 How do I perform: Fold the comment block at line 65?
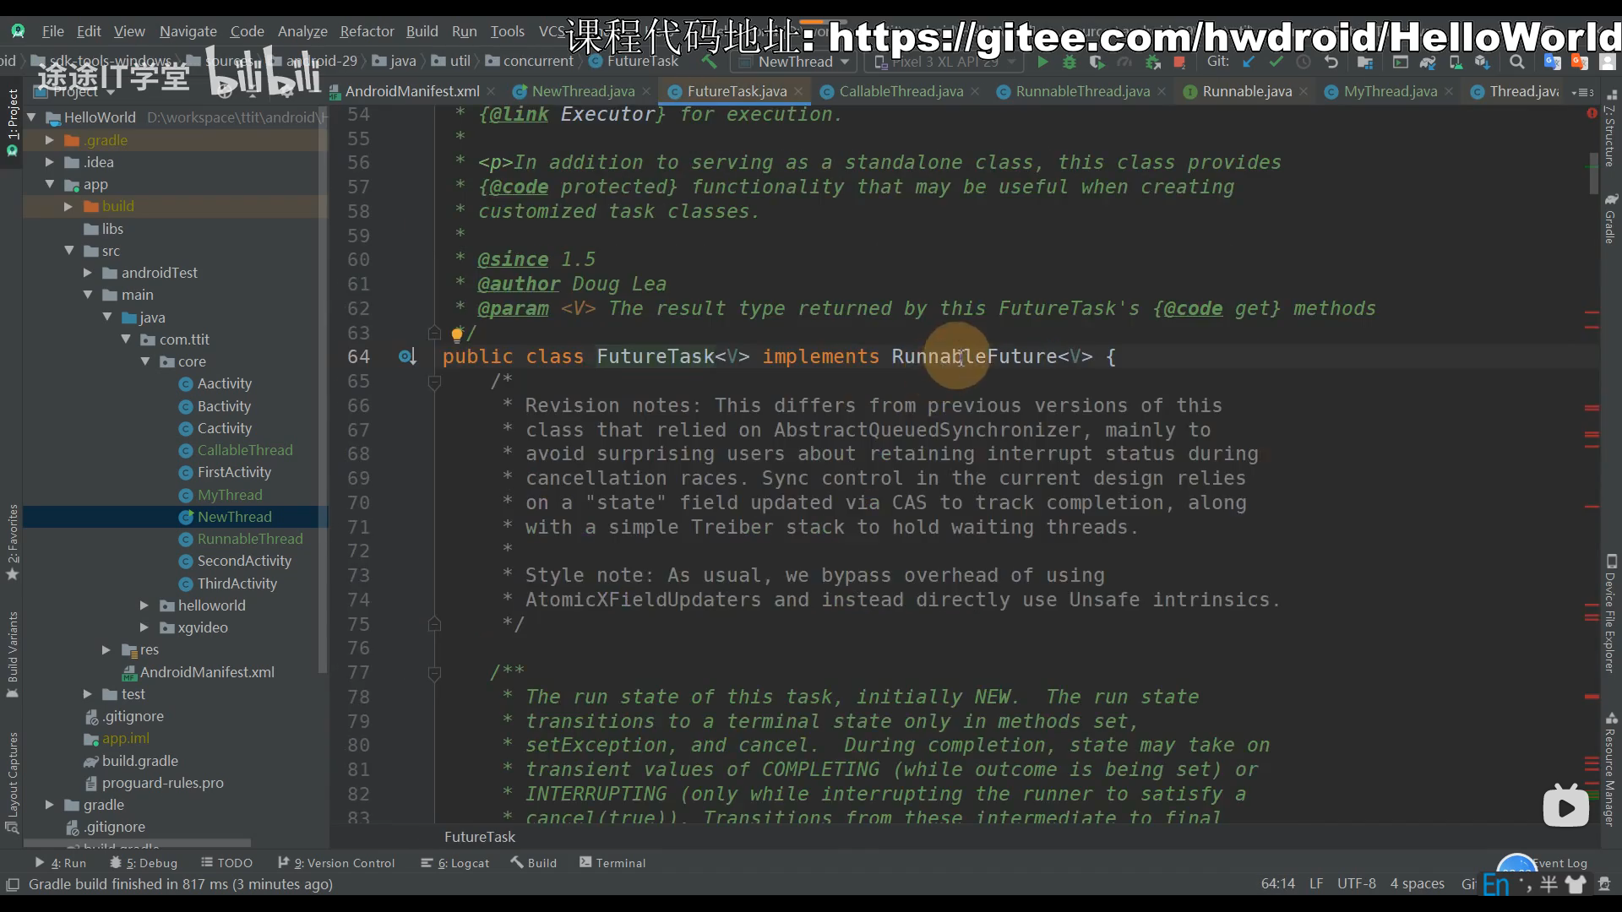point(434,383)
